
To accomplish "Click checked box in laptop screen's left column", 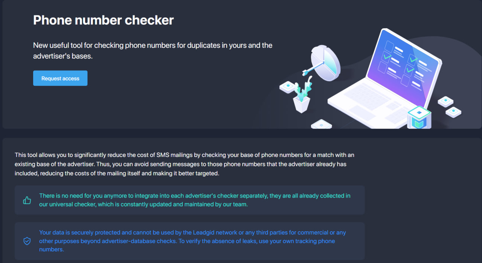I will click(x=387, y=57).
